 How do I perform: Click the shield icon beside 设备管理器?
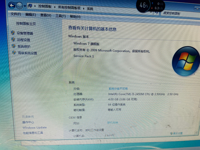(13, 33)
